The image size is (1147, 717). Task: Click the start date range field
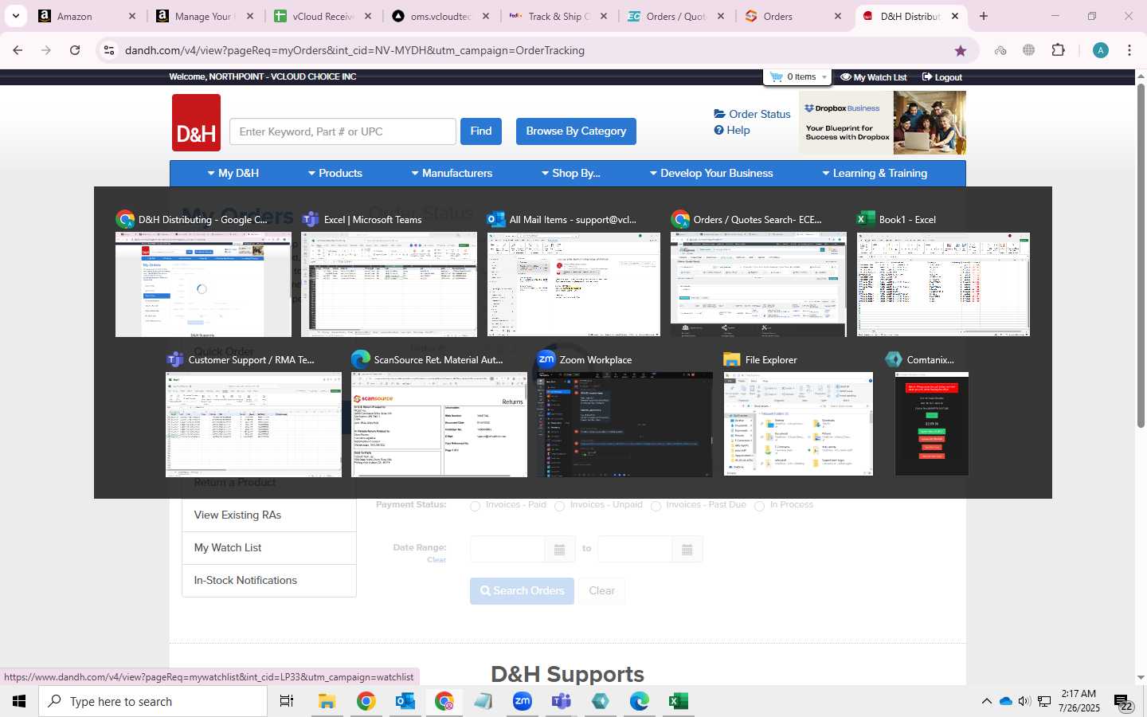point(507,550)
